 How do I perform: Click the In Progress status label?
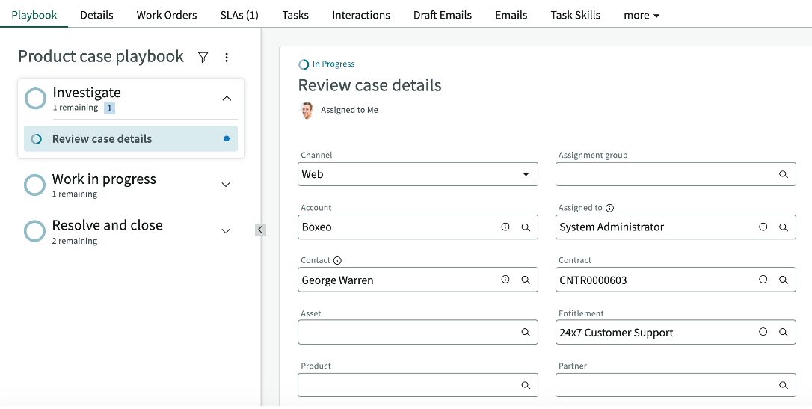[333, 64]
